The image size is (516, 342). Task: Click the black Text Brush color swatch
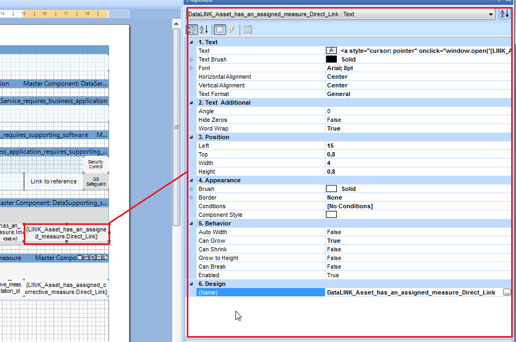pyautogui.click(x=331, y=59)
